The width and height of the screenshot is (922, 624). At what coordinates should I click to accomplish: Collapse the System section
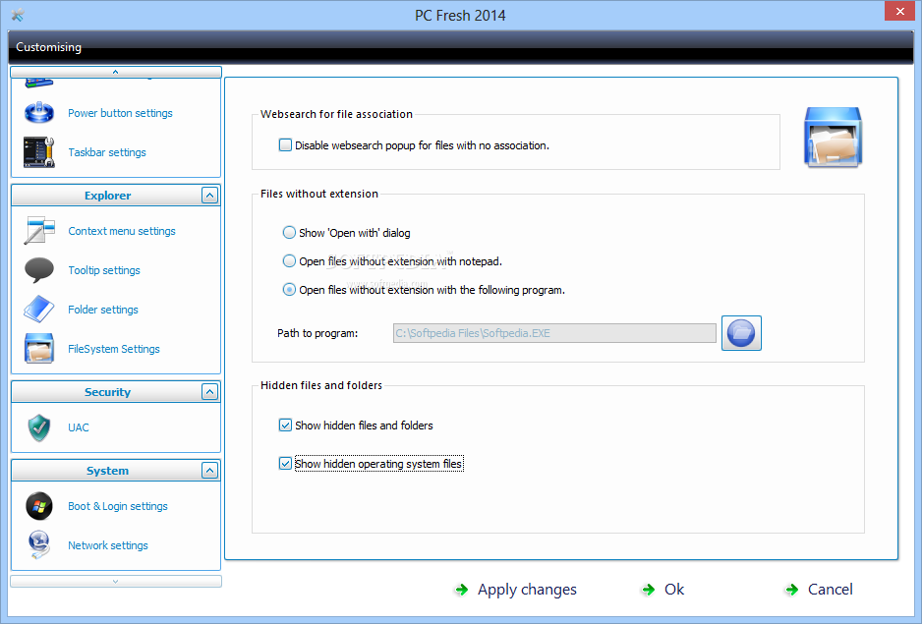tap(209, 470)
